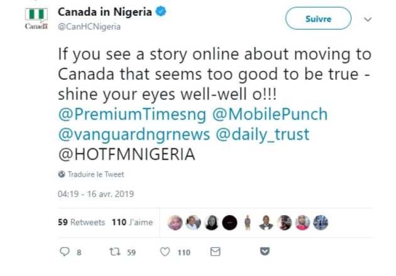The image size is (396, 276).
Task: Follow account with Suivre button
Action: coord(318,18)
